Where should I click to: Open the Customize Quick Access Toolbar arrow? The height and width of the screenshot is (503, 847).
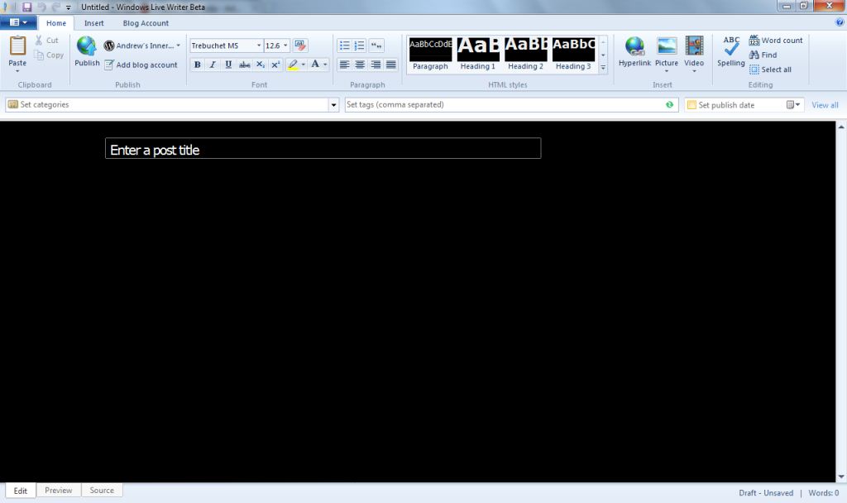pos(68,7)
